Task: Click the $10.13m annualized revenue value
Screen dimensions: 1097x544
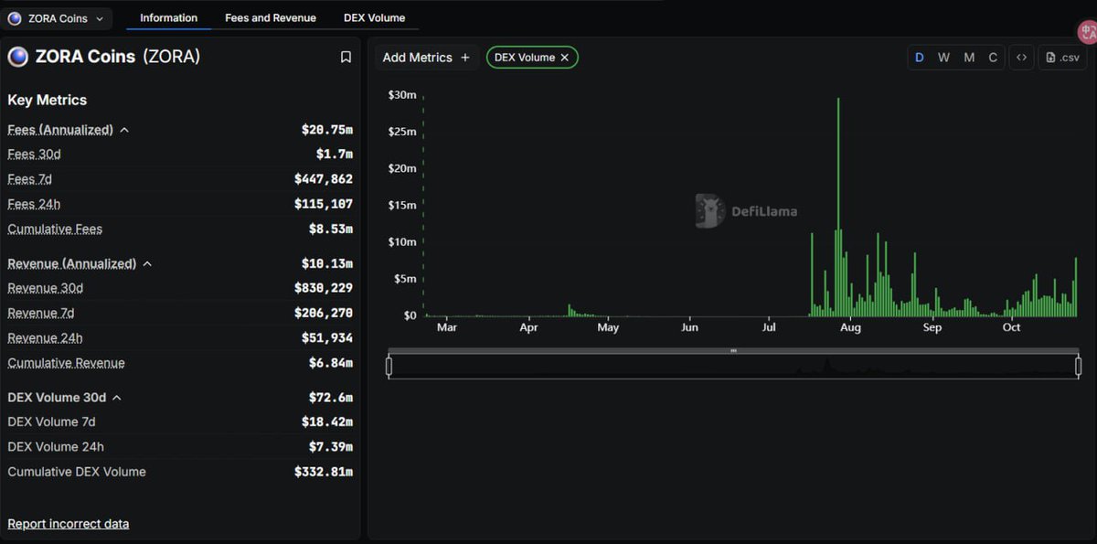Action: click(327, 263)
